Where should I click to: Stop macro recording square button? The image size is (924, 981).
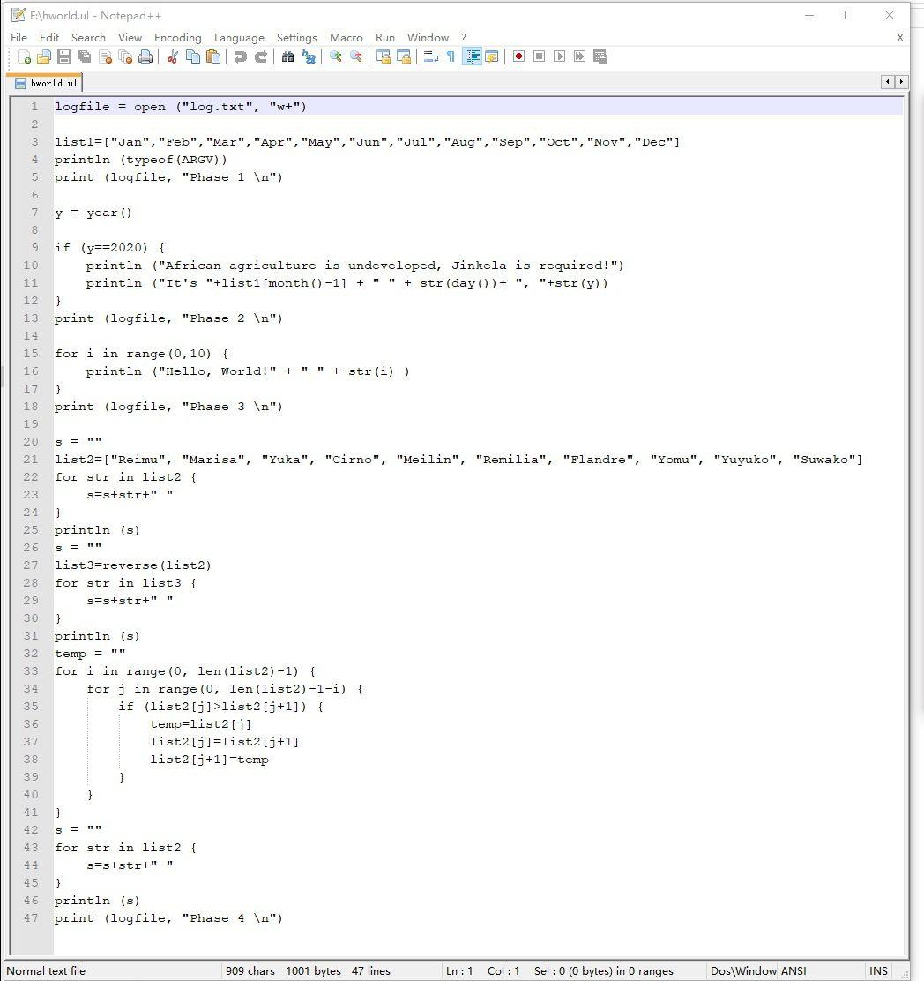pos(539,57)
